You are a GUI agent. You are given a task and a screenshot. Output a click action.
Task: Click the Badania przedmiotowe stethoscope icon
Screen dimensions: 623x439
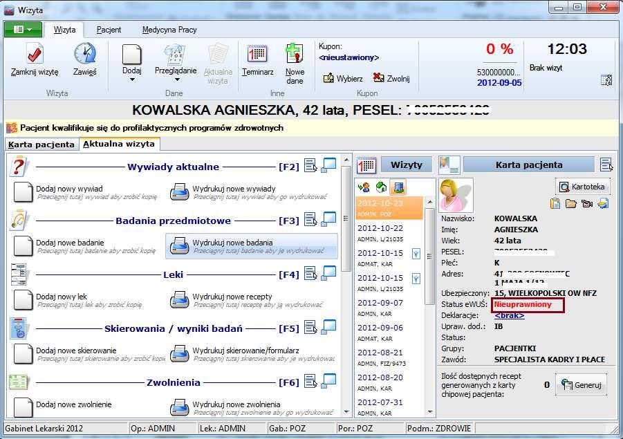[18, 221]
